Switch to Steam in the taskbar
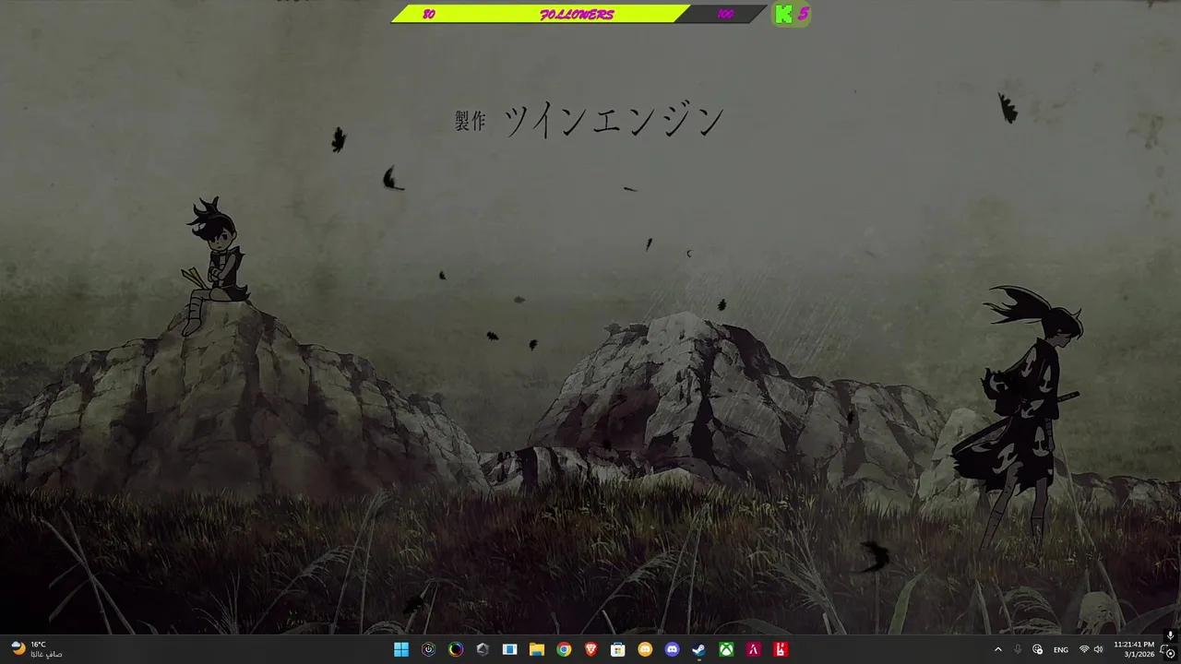 pos(699,649)
